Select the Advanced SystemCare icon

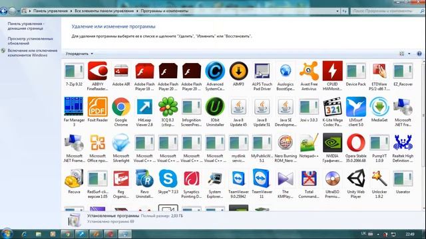click(x=215, y=71)
